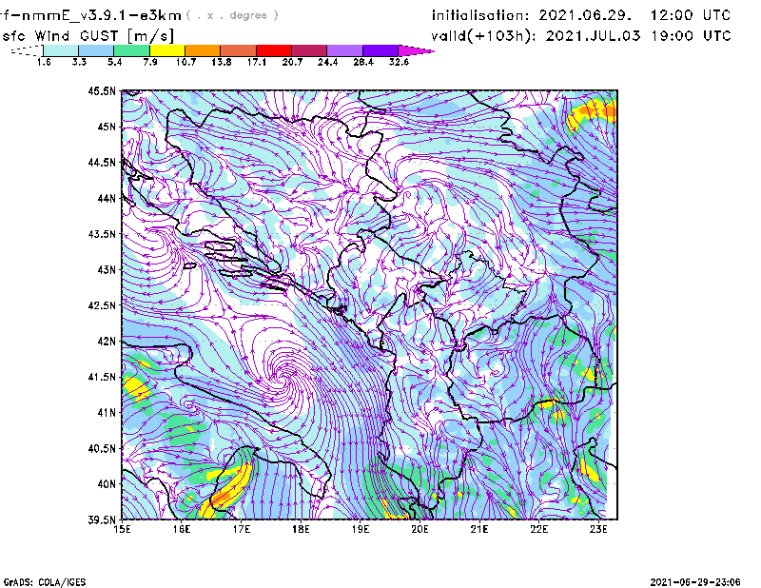Click the 'sfc Wind GUST [m/s]' title
Screen dimensions: 761x588
pyautogui.click(x=88, y=35)
